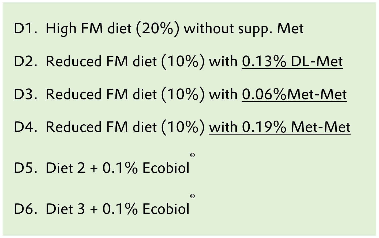The width and height of the screenshot is (379, 238).
Task: Click the "Diet 2" text on the D5 line
Action: pos(65,168)
